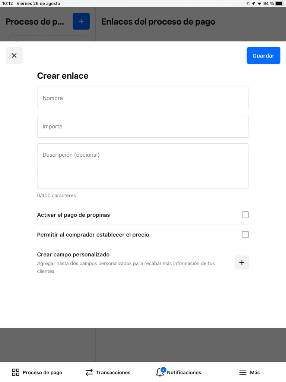This screenshot has width=286, height=382.
Task: Tap the Wi-Fi icon in status bar
Action: point(259,3)
